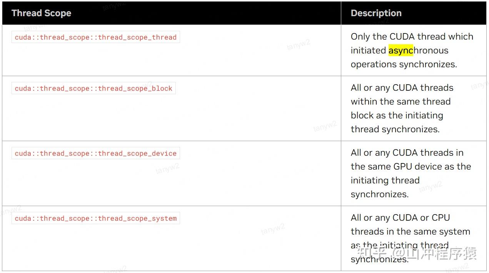Screen dimensions: 489x273
Task: Click the thread_scope_block code snippet
Action: (93, 88)
